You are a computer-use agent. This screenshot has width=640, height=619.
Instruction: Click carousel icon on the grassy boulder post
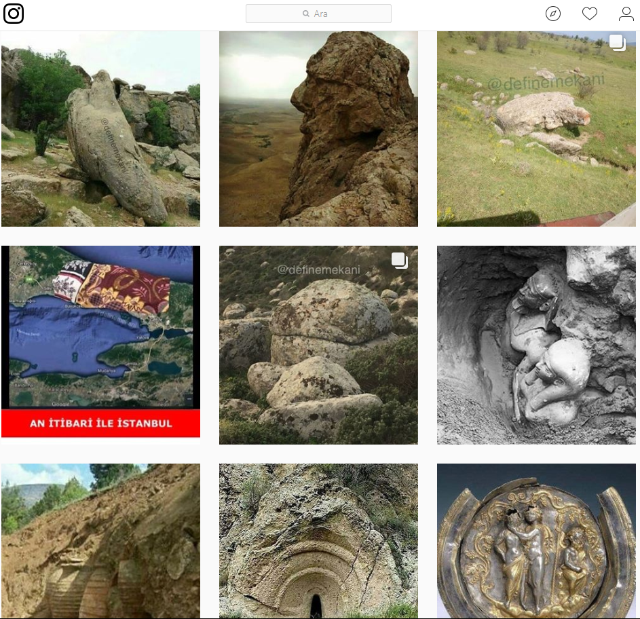point(616,43)
